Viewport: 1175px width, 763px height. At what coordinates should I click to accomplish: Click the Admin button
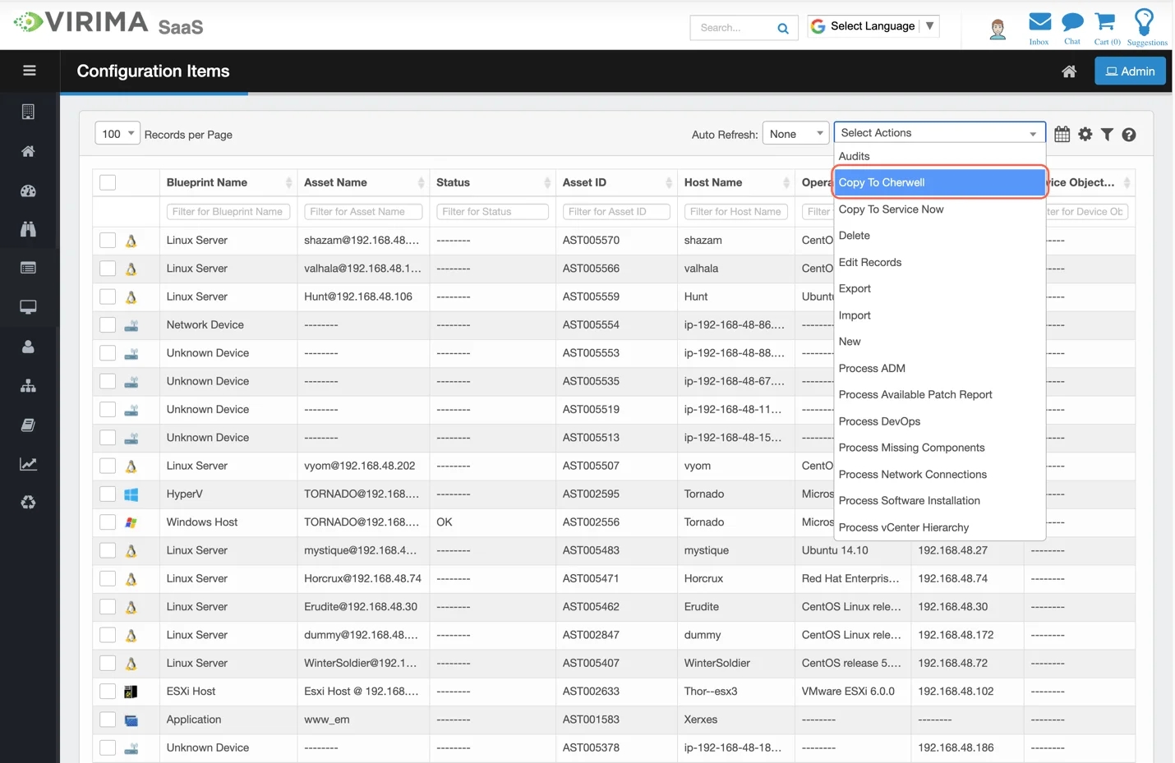click(x=1130, y=71)
